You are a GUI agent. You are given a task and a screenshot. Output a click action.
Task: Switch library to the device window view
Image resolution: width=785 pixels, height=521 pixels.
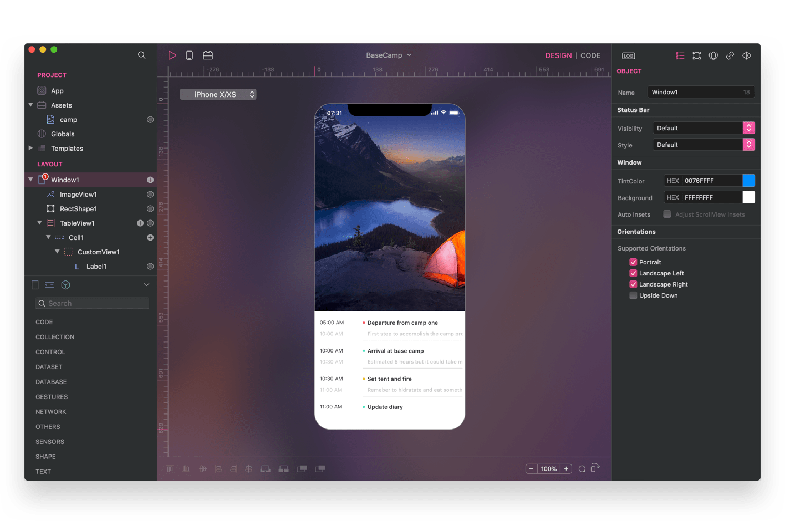tap(35, 285)
